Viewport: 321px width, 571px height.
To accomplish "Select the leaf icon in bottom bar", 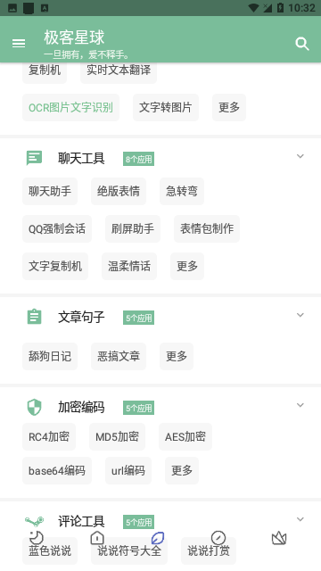I will tap(158, 538).
